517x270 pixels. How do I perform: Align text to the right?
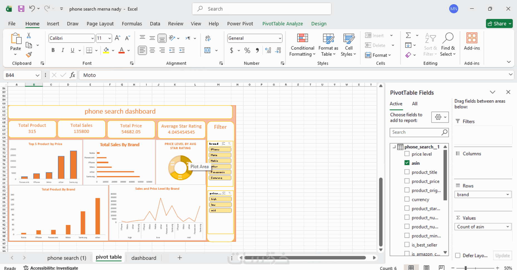click(162, 50)
